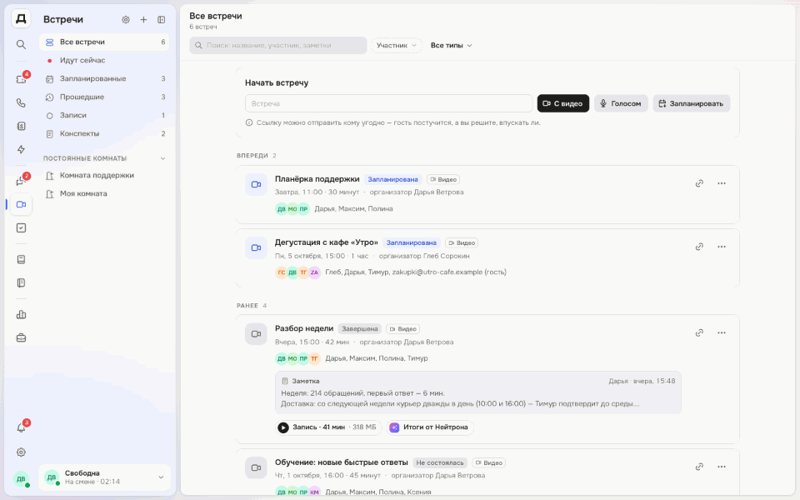Image resolution: width=800 pixels, height=500 pixels.
Task: Open «Итоги от Нейтрона» summary
Action: click(430, 427)
